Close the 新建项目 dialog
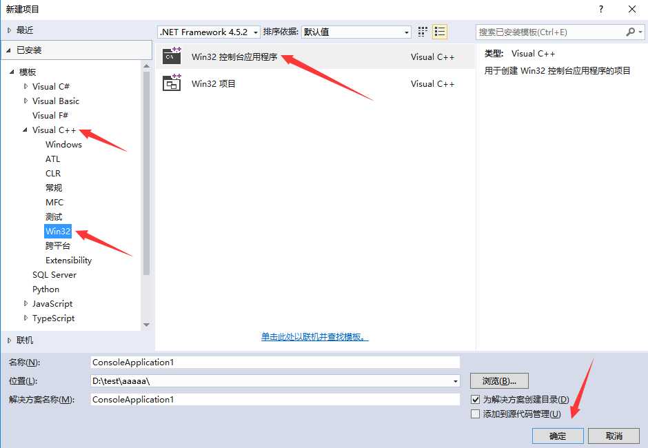Viewport: 648px width, 448px height. coord(632,9)
